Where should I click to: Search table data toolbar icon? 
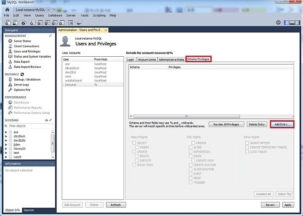(x=71, y=23)
